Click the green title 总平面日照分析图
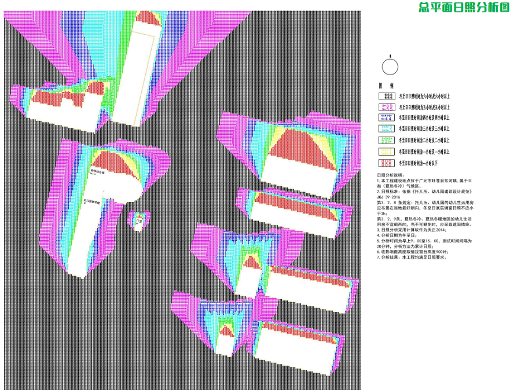 (x=464, y=8)
